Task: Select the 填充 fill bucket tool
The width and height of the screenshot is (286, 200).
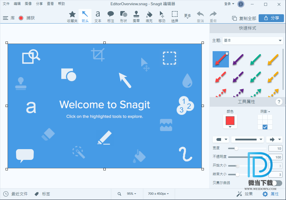Action: coord(149,17)
